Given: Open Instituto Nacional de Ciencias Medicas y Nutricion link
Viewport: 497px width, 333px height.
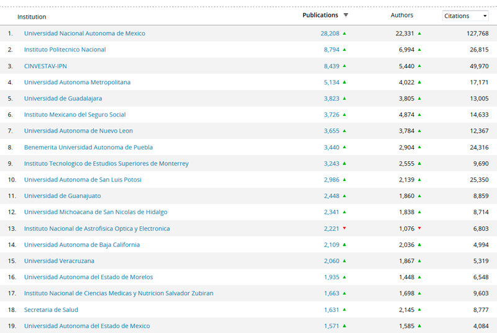Looking at the screenshot, I should point(119,293).
